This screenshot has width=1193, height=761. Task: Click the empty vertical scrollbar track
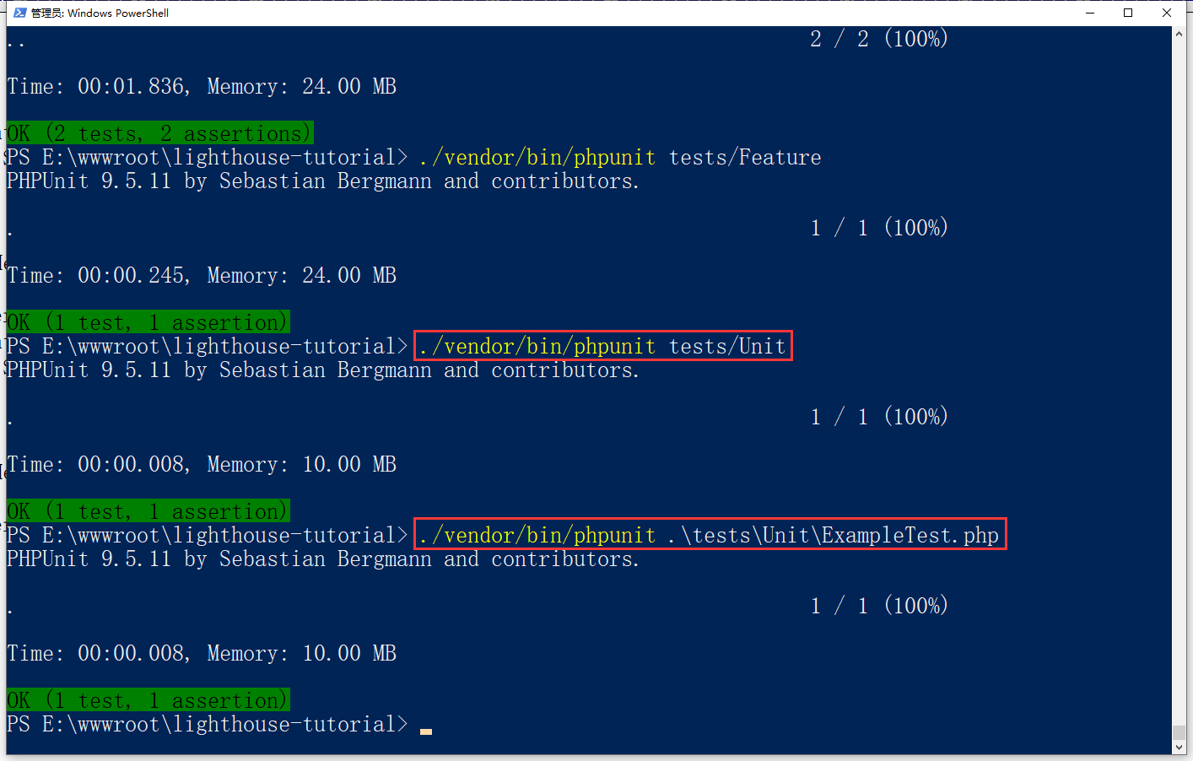pos(1179,380)
